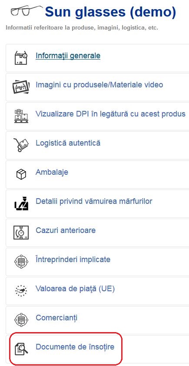Click the hand truck logistics icon
189x366 pixels.
click(x=21, y=145)
